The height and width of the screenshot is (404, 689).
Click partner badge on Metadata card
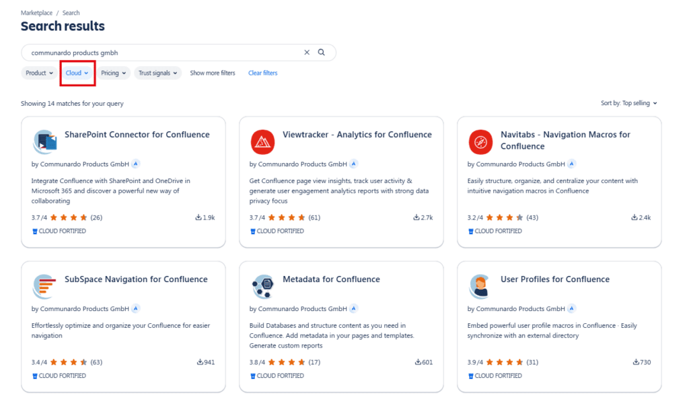(x=354, y=308)
